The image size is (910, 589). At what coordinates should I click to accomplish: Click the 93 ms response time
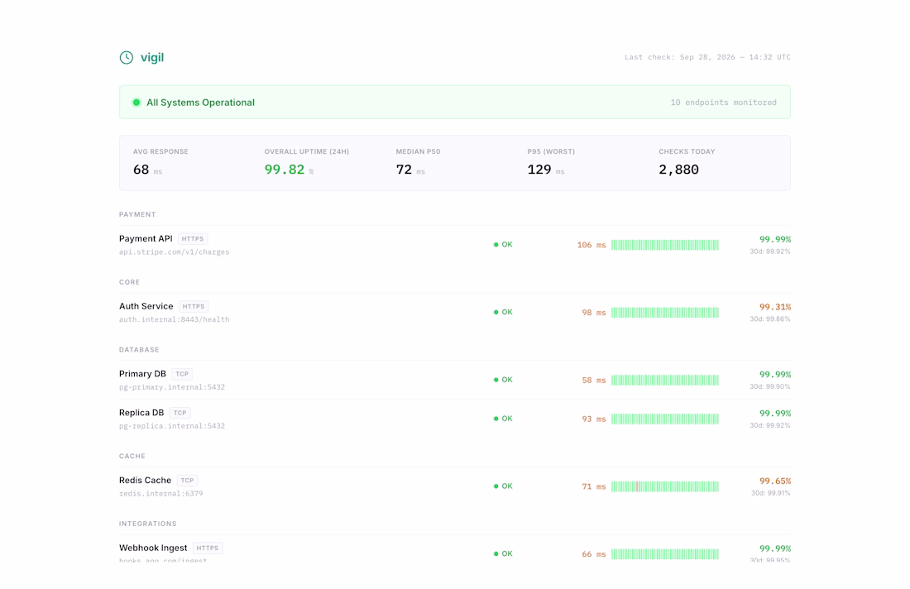click(x=594, y=419)
